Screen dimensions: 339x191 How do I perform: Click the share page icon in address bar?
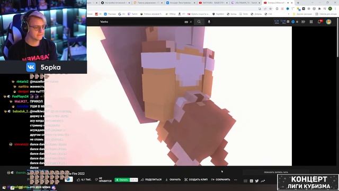coord(265,9)
